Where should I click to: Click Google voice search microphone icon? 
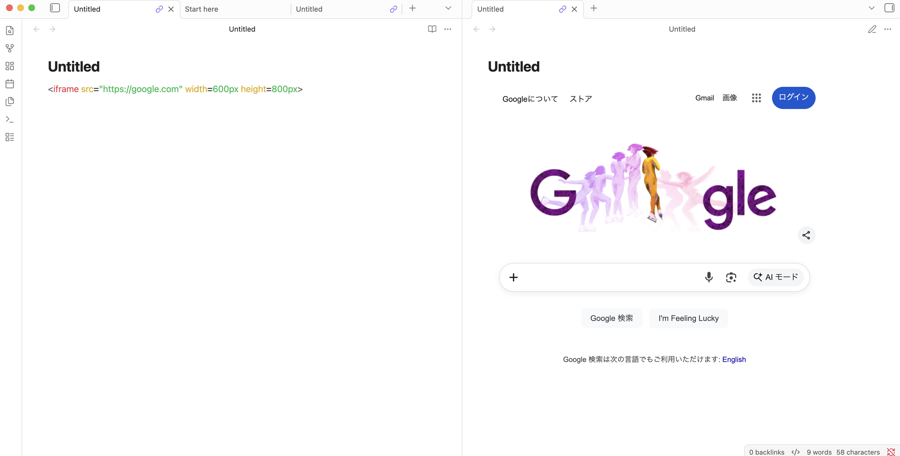pos(708,277)
